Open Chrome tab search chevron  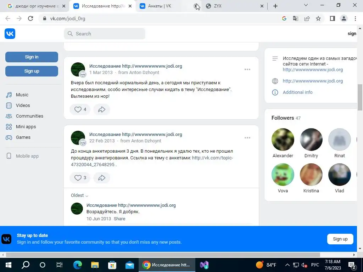pos(306,5)
